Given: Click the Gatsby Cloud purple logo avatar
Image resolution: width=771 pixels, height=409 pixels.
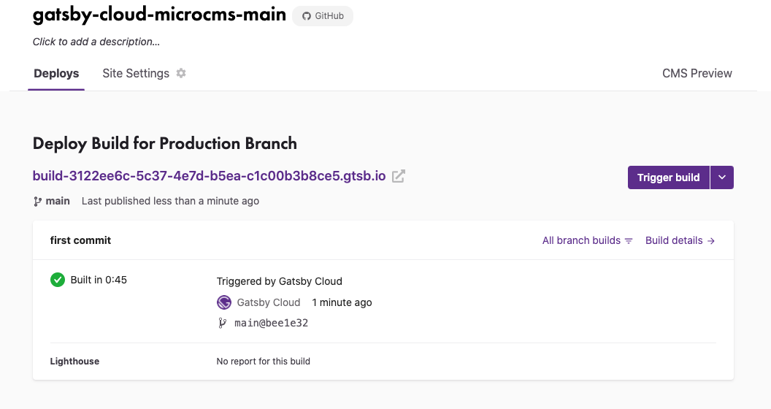Looking at the screenshot, I should coord(224,302).
